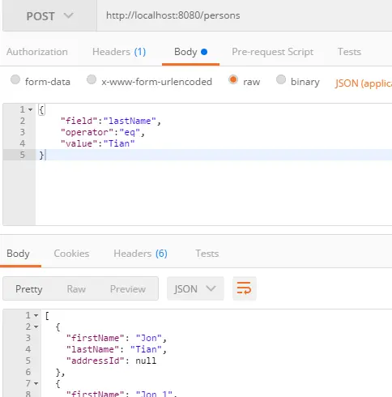This screenshot has width=392, height=397.
Task: Open the request Headers (1) tab
Action: (119, 52)
